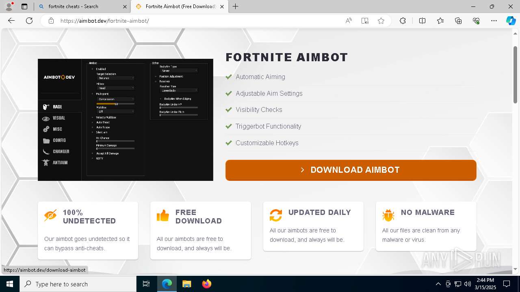This screenshot has width=520, height=292.
Task: Click the 'FORTNITE AIMBOT' heading
Action: 287,57
